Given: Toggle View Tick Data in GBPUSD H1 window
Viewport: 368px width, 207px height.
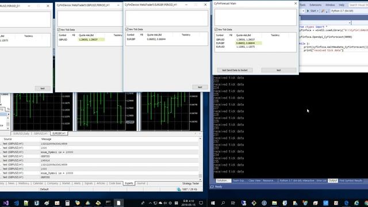Looking at the screenshot, I should (x=59, y=30).
